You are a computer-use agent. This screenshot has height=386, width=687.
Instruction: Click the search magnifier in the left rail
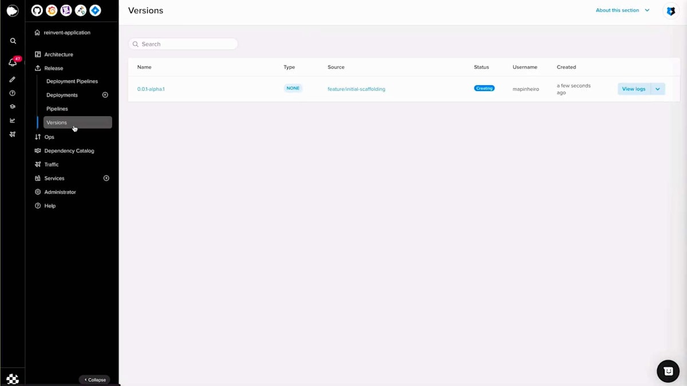click(x=13, y=41)
